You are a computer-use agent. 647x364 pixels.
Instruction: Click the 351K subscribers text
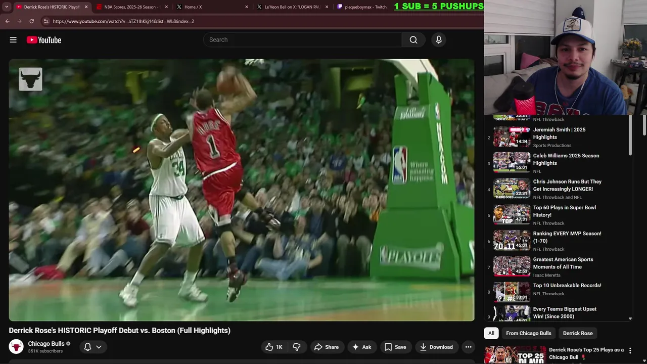click(45, 351)
